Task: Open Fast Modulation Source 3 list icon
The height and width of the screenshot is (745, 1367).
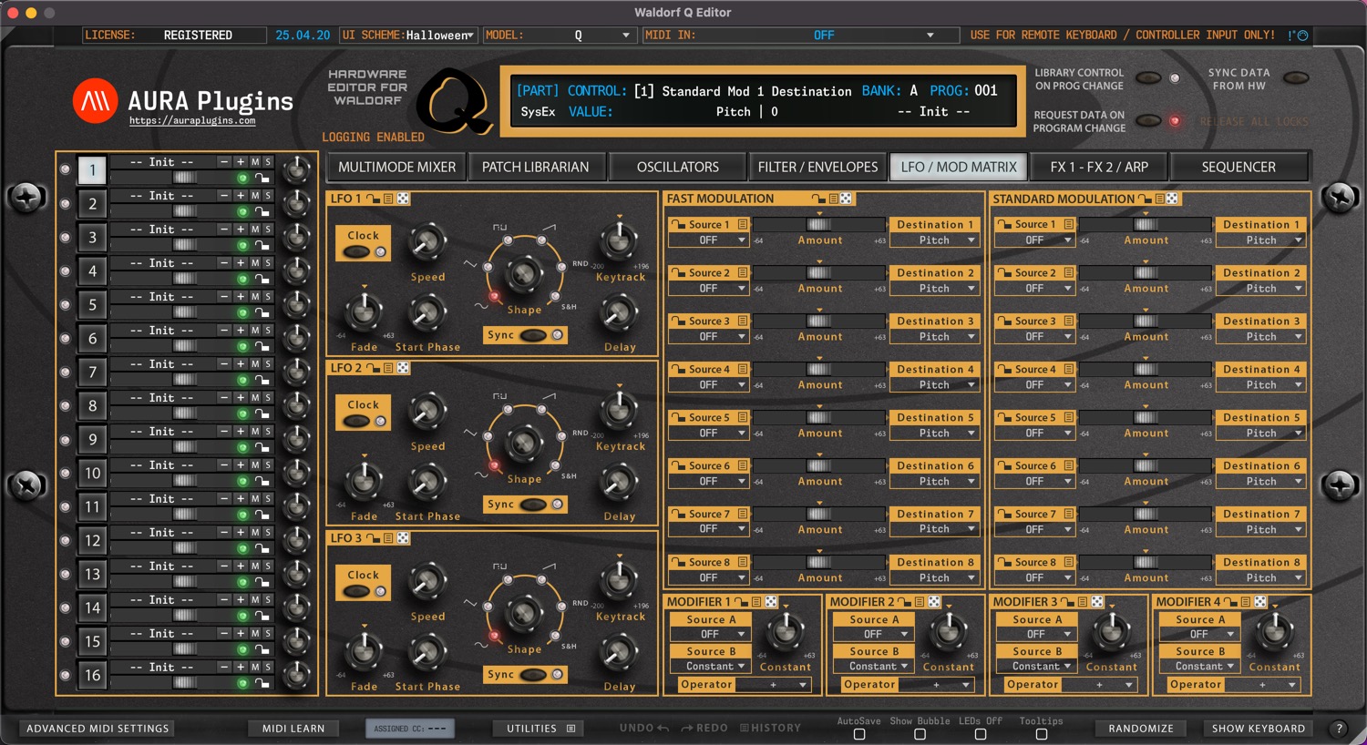Action: point(743,321)
